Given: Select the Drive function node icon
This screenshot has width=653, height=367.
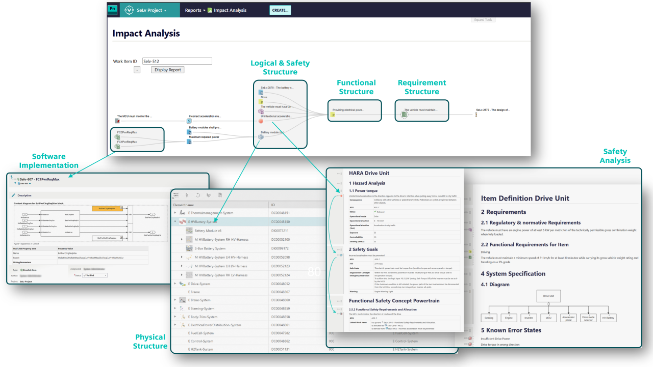Looking at the screenshot, I should (261, 102).
